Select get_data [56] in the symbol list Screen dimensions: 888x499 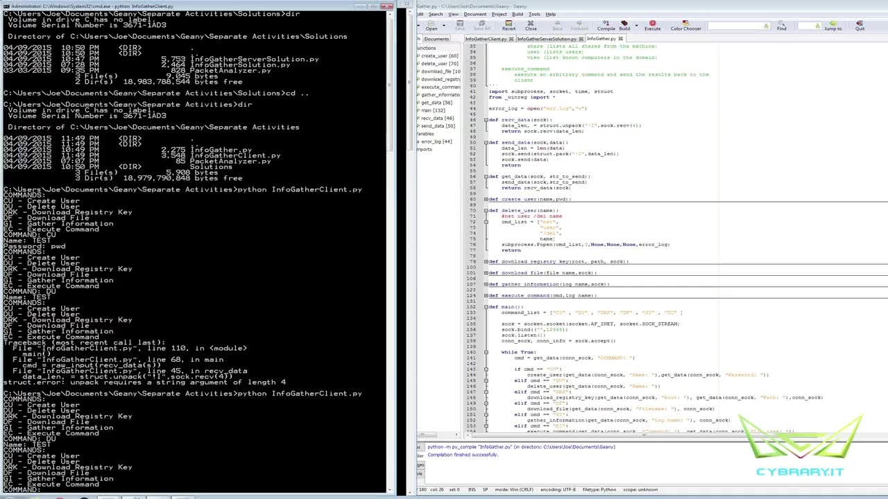[437, 103]
